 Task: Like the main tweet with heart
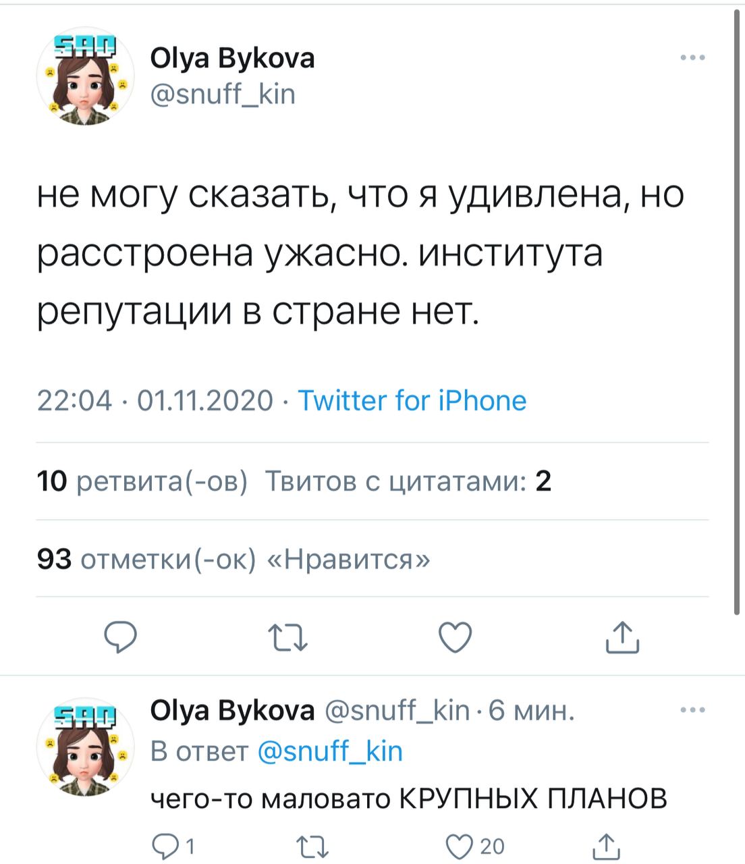click(x=455, y=638)
